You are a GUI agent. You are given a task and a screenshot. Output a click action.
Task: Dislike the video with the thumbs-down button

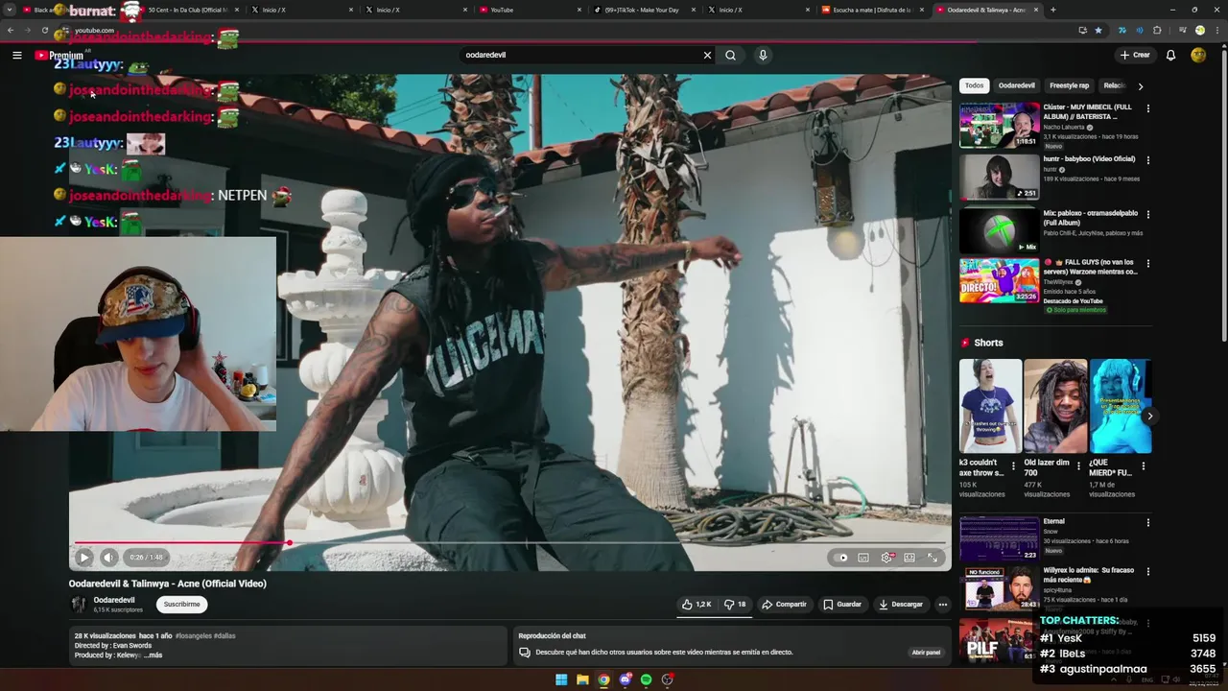point(735,605)
